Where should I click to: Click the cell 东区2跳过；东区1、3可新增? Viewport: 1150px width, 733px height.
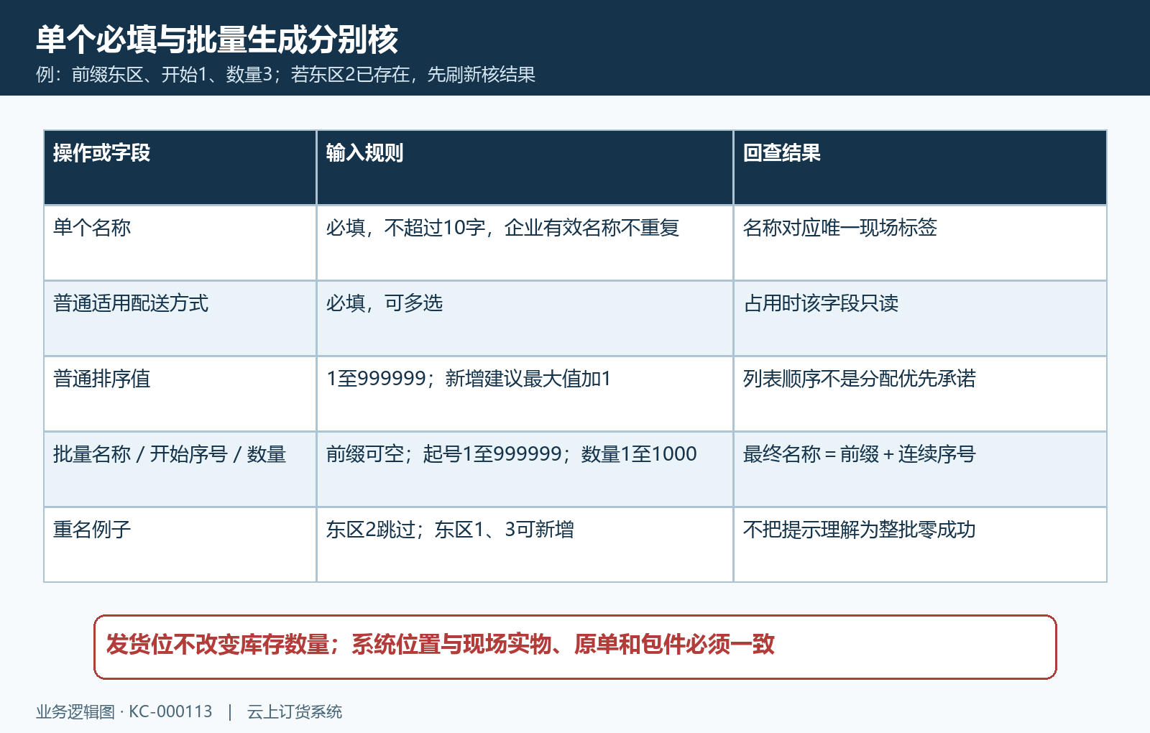click(x=525, y=545)
